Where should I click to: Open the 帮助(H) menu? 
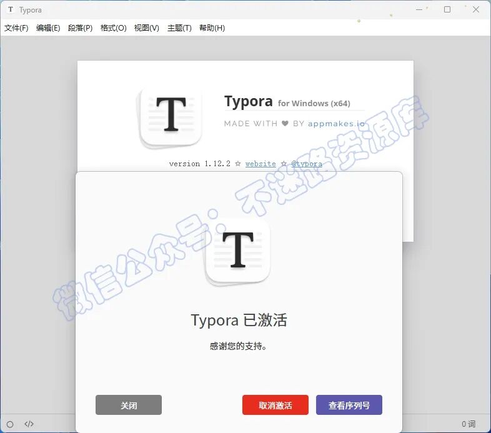click(212, 28)
